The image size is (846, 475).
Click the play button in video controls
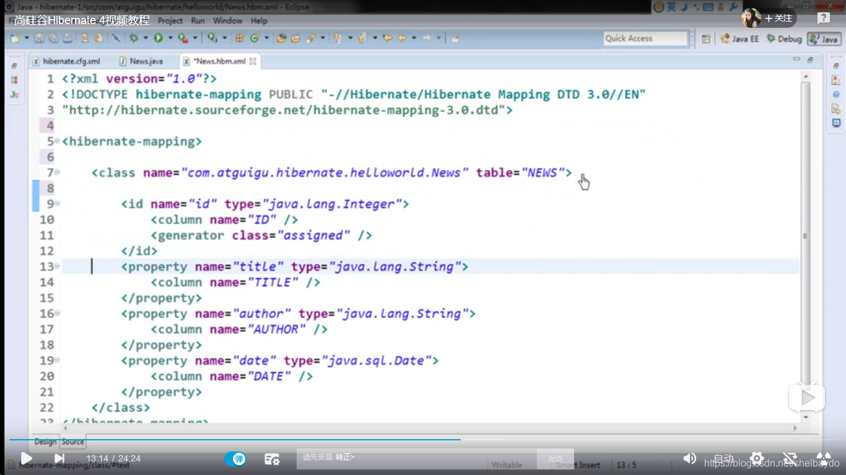(x=26, y=458)
